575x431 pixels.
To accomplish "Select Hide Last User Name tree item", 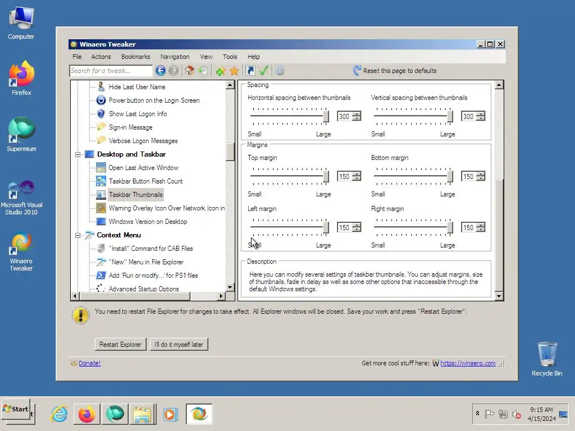I will [x=137, y=87].
